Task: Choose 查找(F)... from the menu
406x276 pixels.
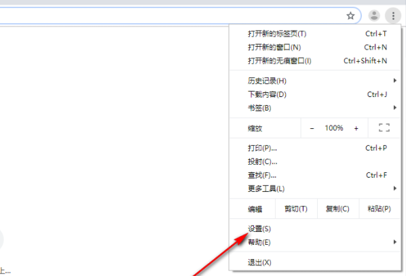Action: [x=315, y=175]
